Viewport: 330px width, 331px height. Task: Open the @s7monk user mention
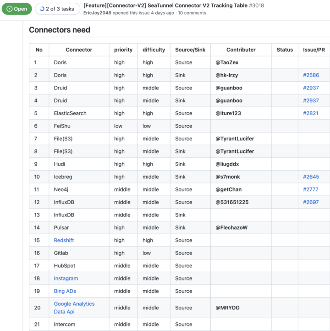(228, 177)
